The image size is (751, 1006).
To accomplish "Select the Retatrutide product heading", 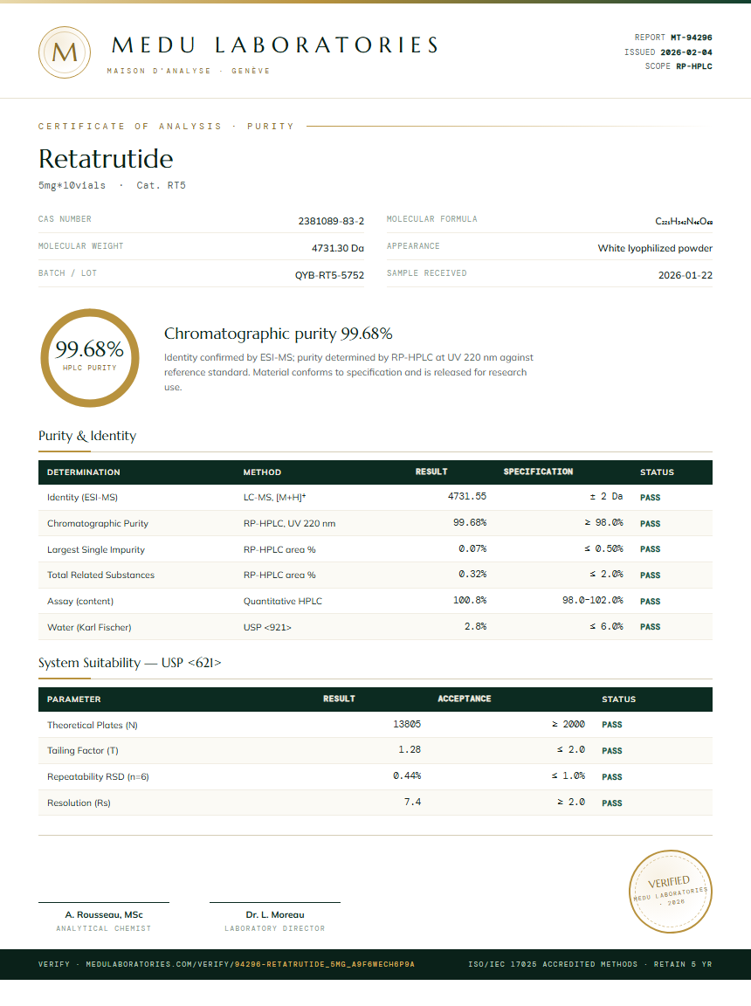I will coord(106,158).
